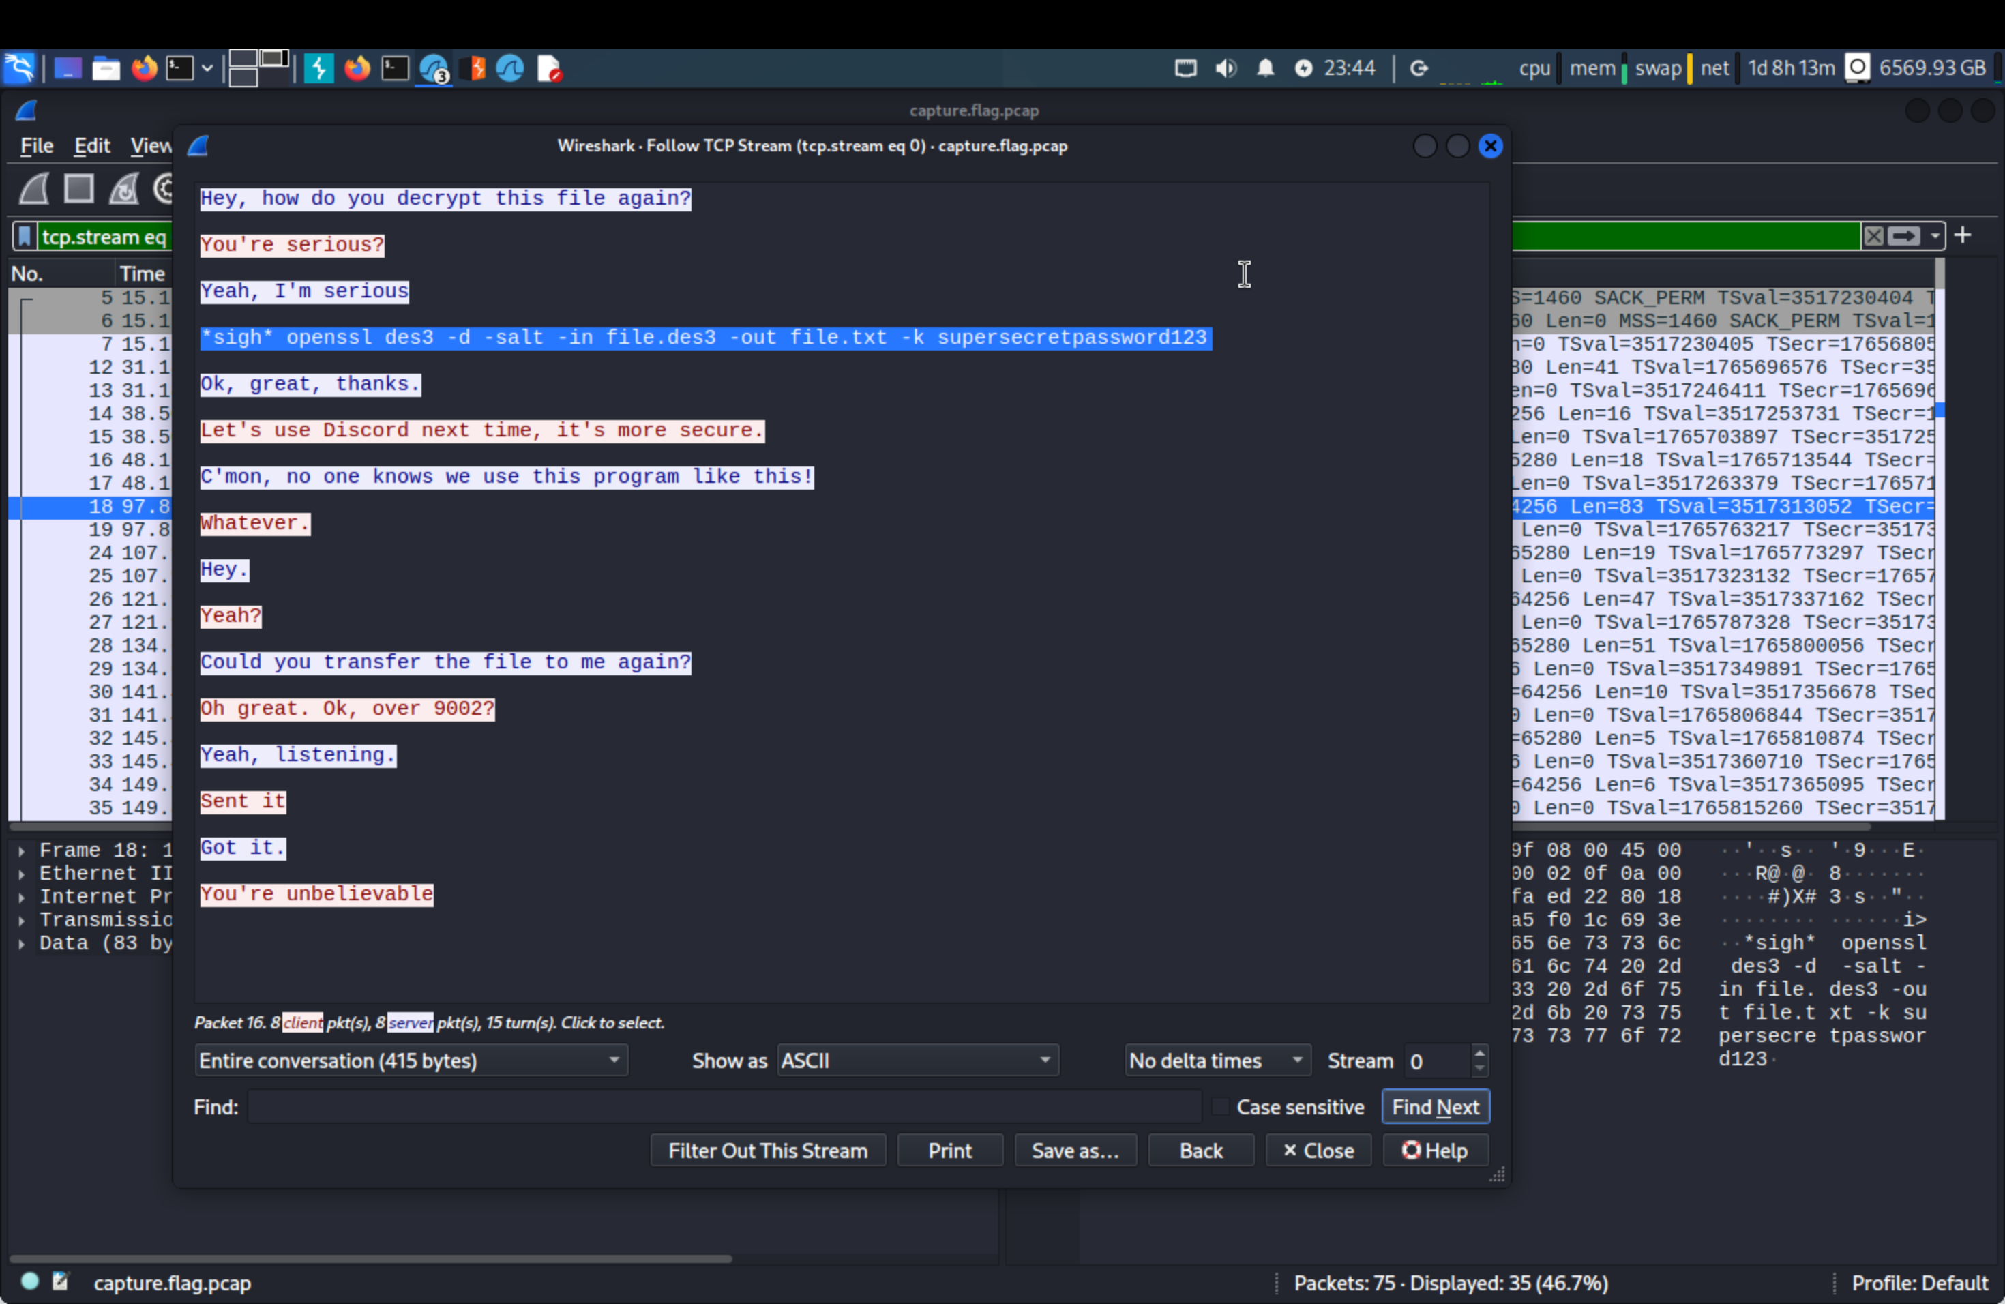Click the filter bookmark icon

[x=25, y=237]
